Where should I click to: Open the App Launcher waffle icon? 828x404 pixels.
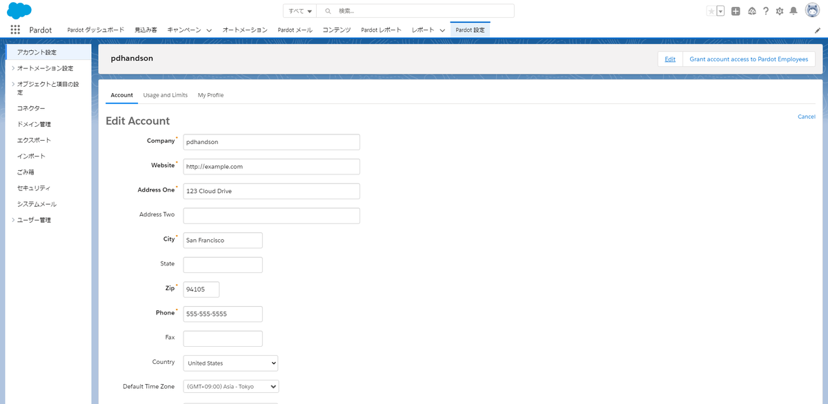(x=15, y=29)
